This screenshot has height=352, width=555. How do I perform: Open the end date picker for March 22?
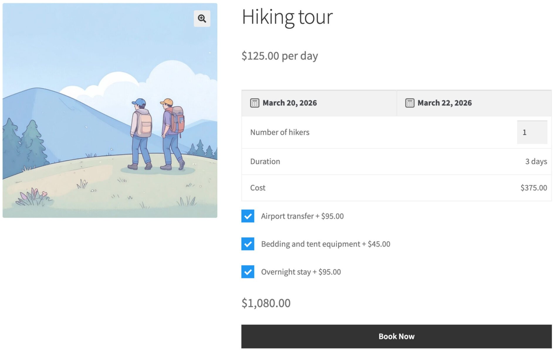(444, 103)
